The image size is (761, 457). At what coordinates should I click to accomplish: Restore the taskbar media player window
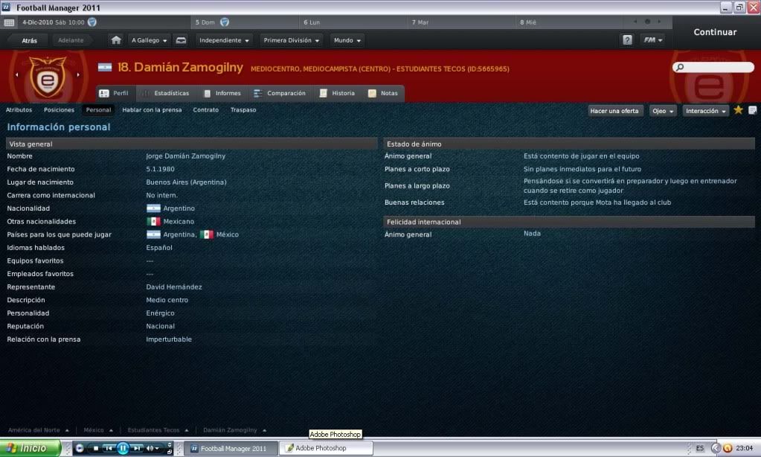(x=170, y=451)
